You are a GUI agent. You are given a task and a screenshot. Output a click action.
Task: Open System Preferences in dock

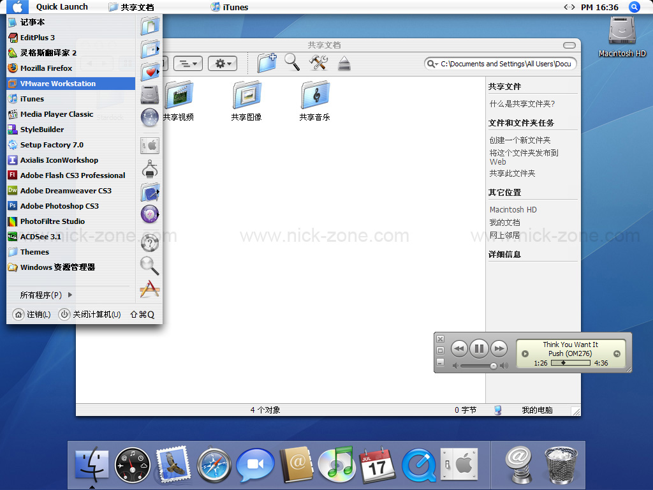[459, 464]
